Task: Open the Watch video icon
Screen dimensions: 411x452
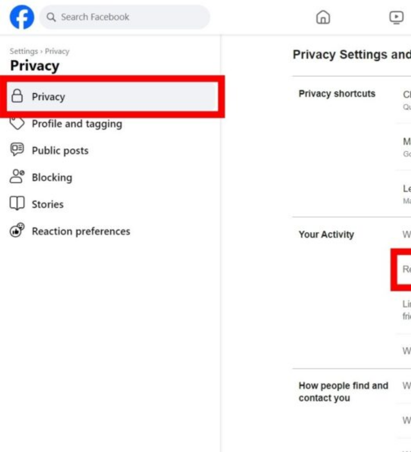Action: coord(396,17)
